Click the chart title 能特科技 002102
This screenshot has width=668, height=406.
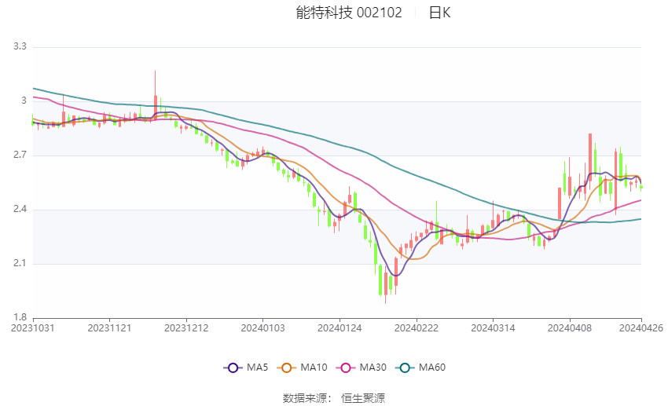point(349,13)
